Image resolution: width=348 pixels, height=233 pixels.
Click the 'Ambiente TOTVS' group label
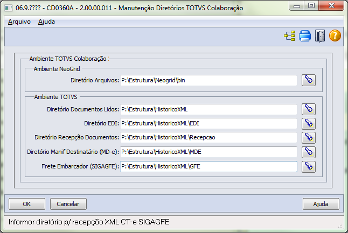pos(55,97)
